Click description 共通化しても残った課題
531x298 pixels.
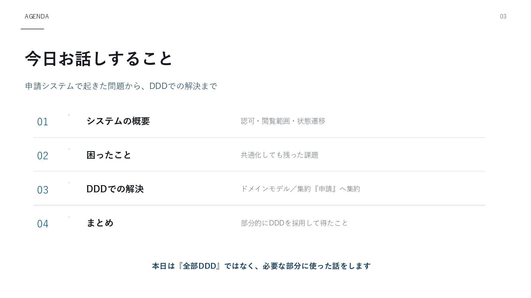tap(280, 155)
